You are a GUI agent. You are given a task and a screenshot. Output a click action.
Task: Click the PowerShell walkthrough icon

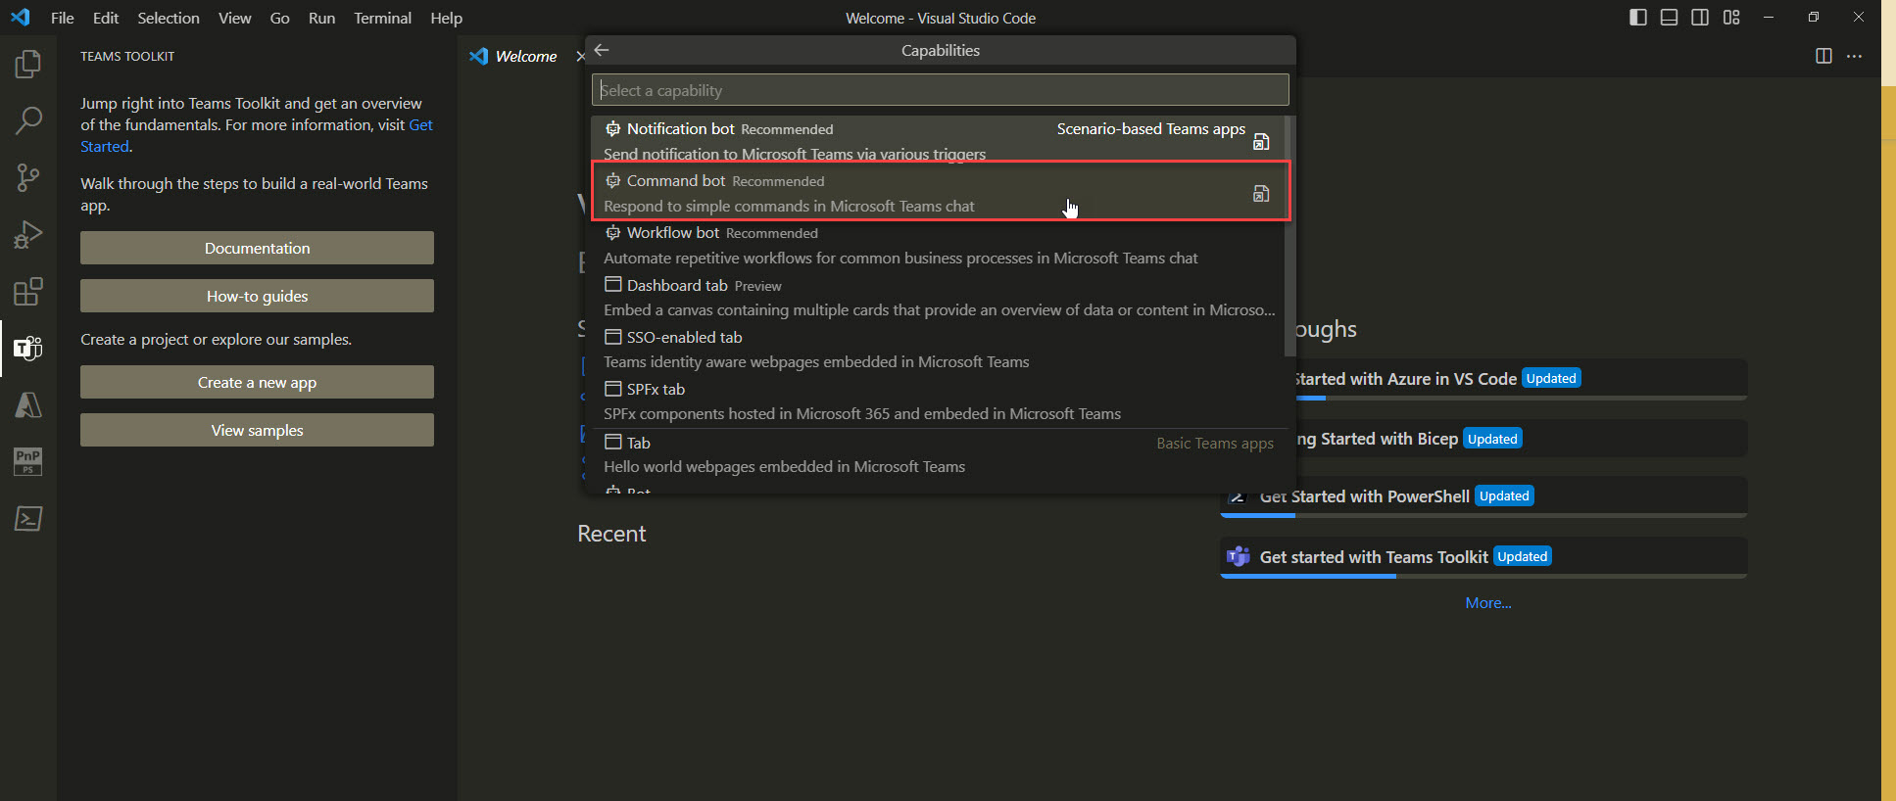tap(1239, 496)
